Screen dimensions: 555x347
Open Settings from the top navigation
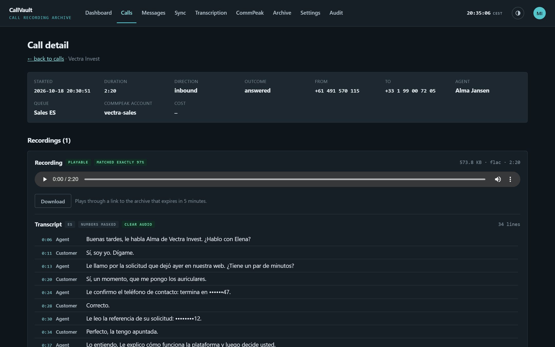310,13
